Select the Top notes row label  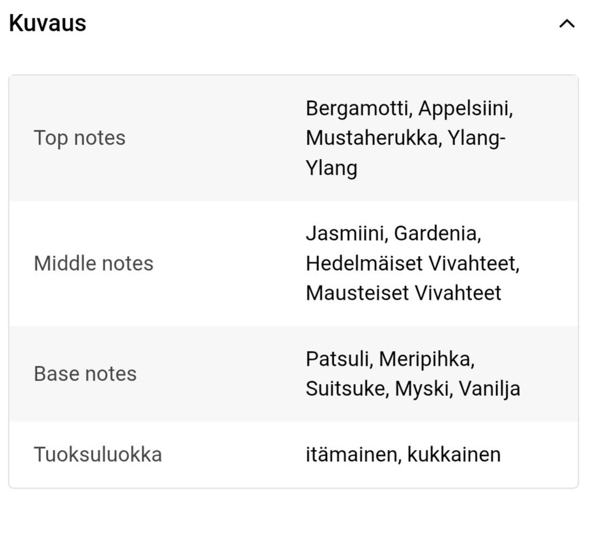click(79, 138)
